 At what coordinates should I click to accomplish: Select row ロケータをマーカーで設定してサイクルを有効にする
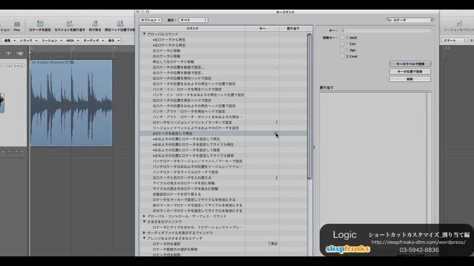[223, 199]
